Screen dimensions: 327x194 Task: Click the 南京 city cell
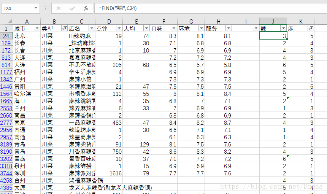click(27, 122)
